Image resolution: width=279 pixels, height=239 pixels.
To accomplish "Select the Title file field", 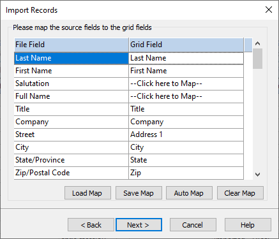I will pyautogui.click(x=72, y=109).
